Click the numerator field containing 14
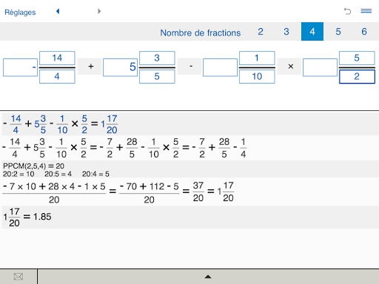 pyautogui.click(x=57, y=58)
